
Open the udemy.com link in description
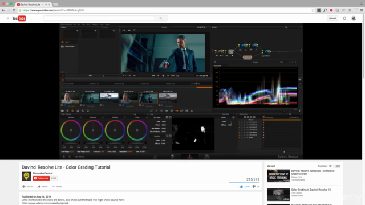[x=46, y=203]
